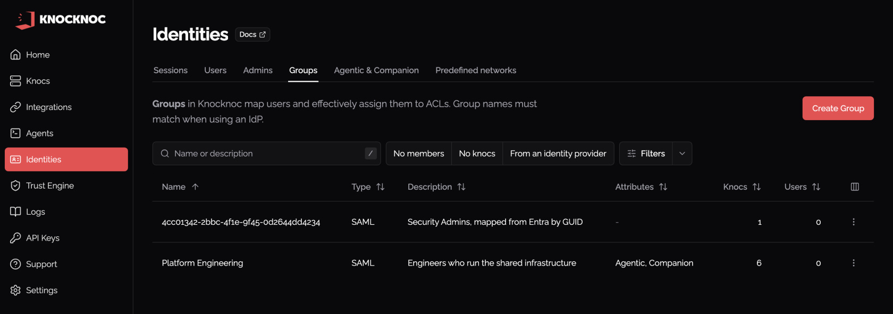Click the Knocknoc logo
This screenshot has height=314, width=893.
(x=61, y=20)
